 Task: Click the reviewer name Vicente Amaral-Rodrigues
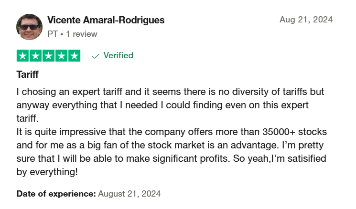106,20
